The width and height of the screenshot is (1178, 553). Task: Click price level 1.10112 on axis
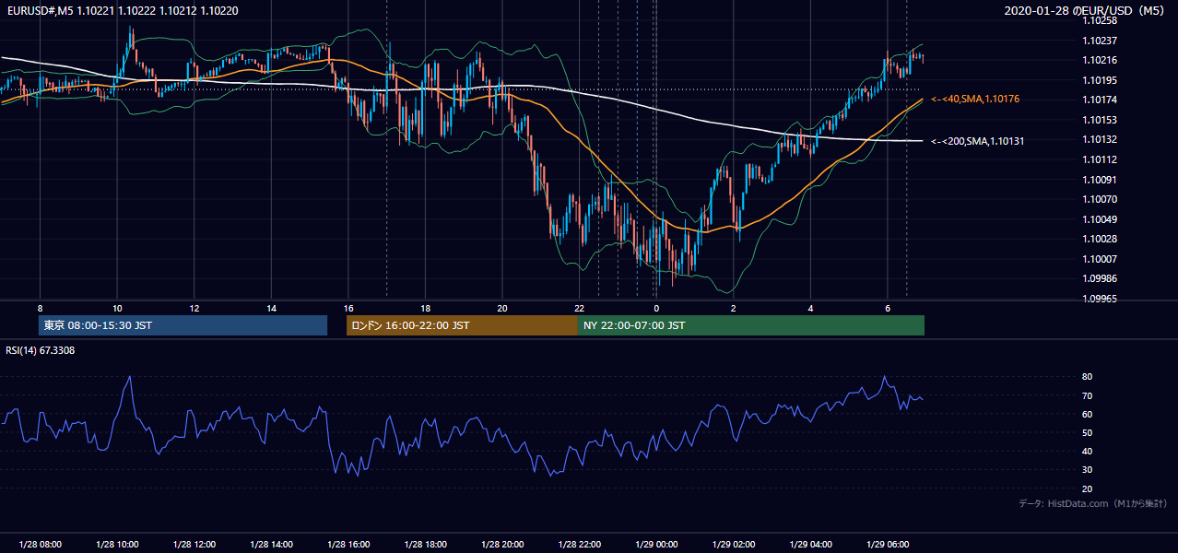click(x=1099, y=159)
